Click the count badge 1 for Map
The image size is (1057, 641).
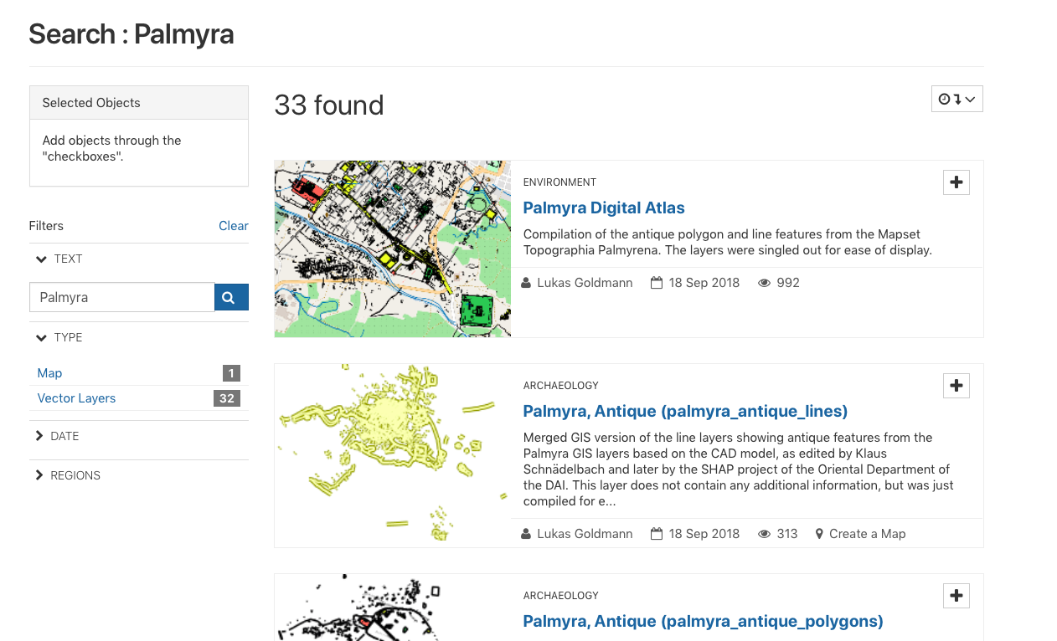coord(231,373)
